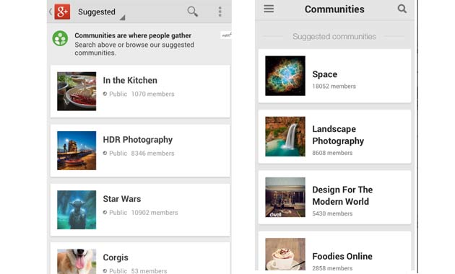Tap the HDR Photography harbor thumbnail
This screenshot has width=455, height=274.
(77, 151)
